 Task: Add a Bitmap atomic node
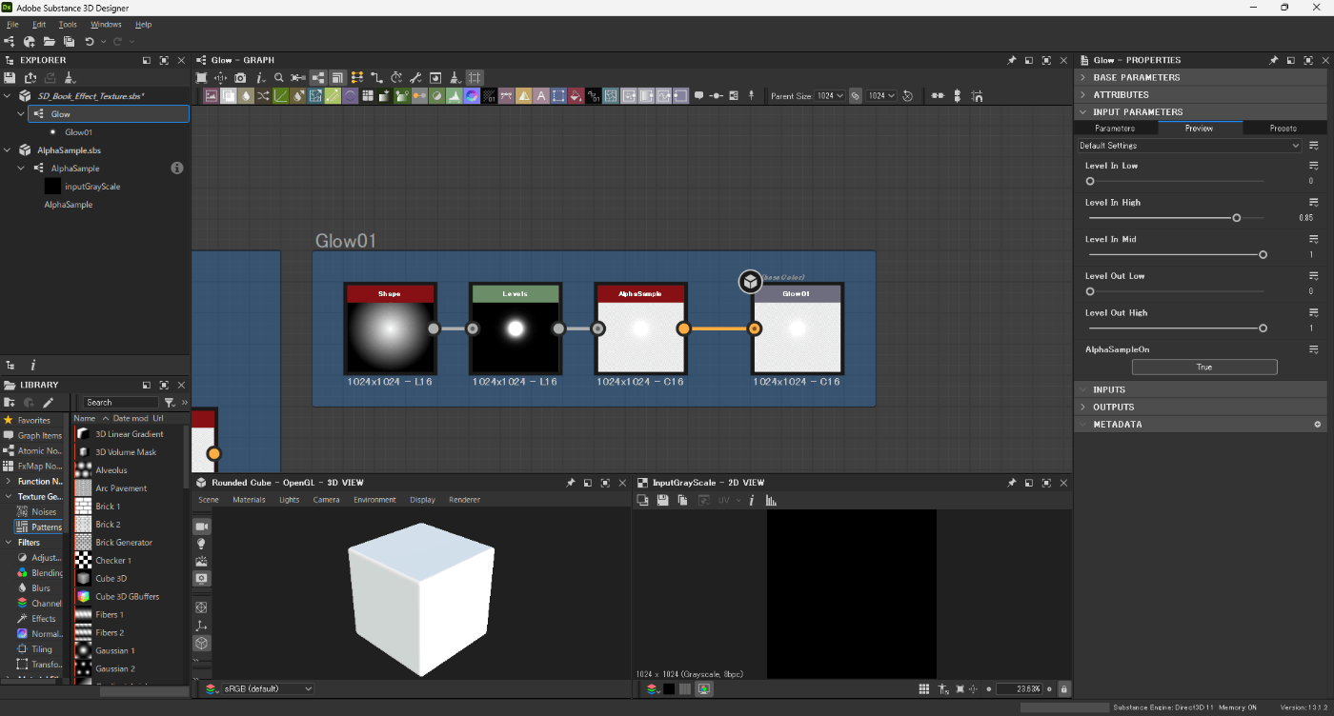coord(212,96)
